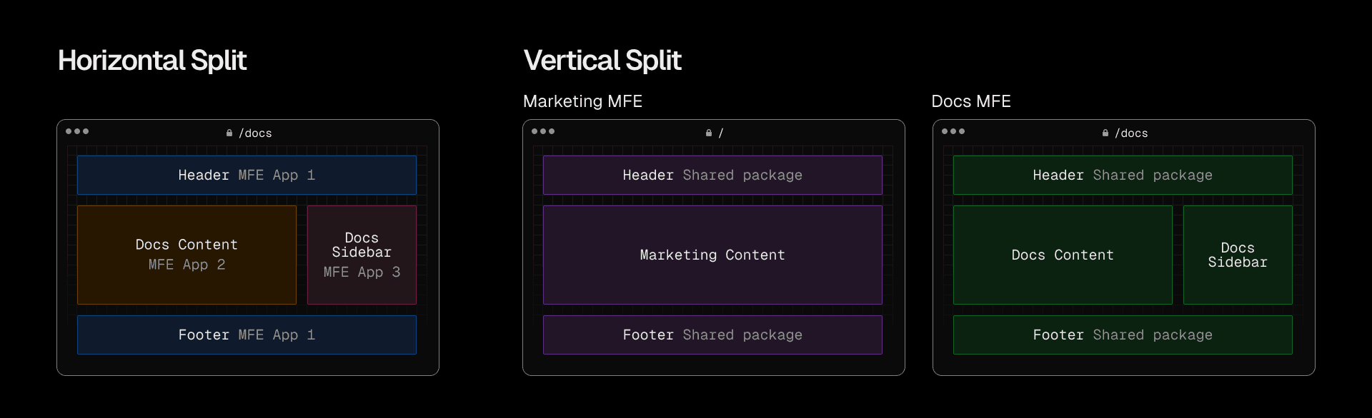Click the lock icon in the Marketing MFE browser
Image resolution: width=1372 pixels, height=418 pixels.
pyautogui.click(x=709, y=133)
